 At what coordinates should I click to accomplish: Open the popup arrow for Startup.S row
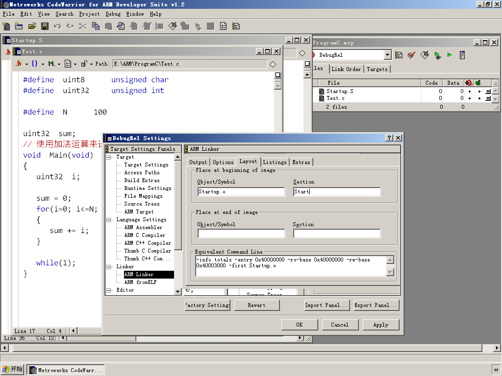[488, 92]
